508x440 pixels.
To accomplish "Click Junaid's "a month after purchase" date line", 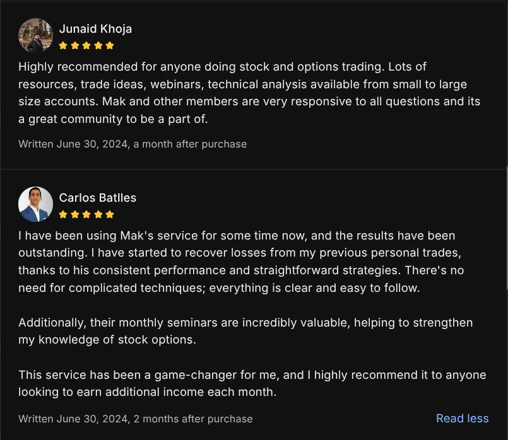I will 133,144.
